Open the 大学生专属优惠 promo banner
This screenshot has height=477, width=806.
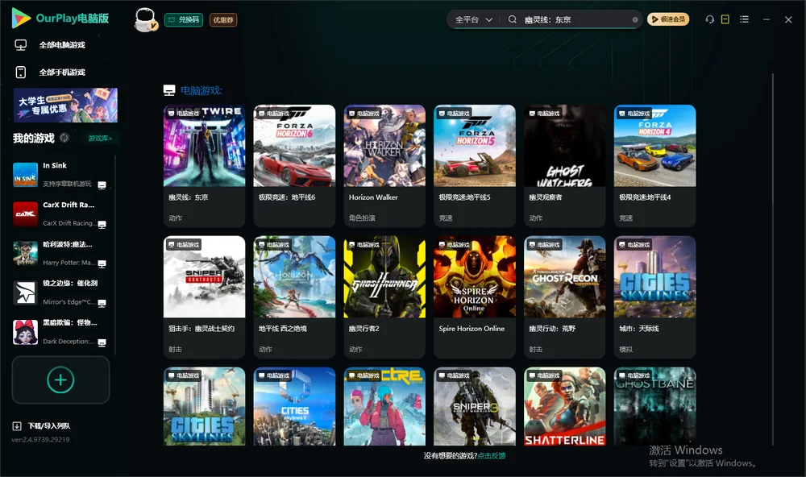click(x=65, y=106)
